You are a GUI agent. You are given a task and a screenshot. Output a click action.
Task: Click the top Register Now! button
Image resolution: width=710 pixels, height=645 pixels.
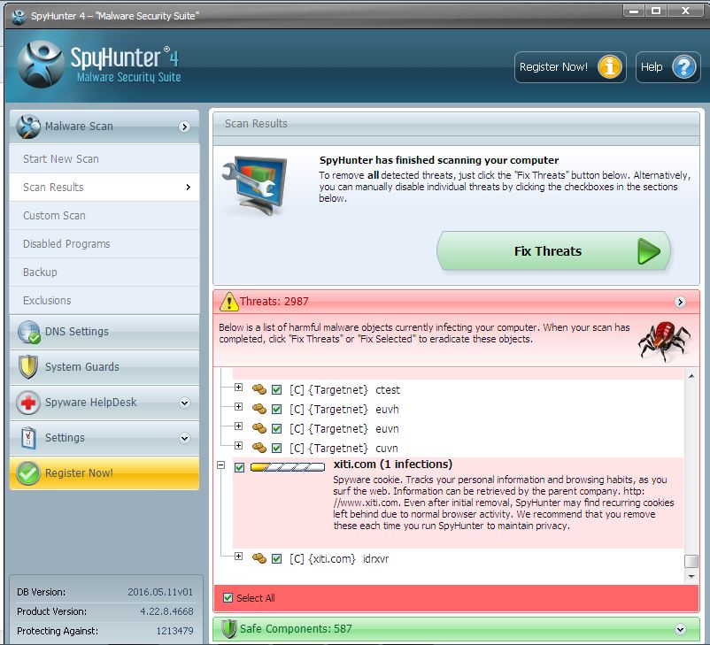click(570, 67)
